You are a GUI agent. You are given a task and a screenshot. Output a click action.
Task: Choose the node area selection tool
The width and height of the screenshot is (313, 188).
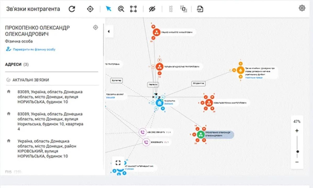click(133, 9)
